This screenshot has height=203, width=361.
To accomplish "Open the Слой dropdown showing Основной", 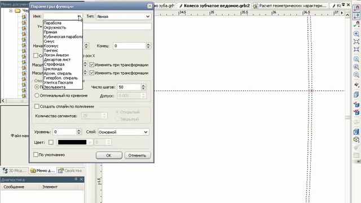I will [124, 132].
